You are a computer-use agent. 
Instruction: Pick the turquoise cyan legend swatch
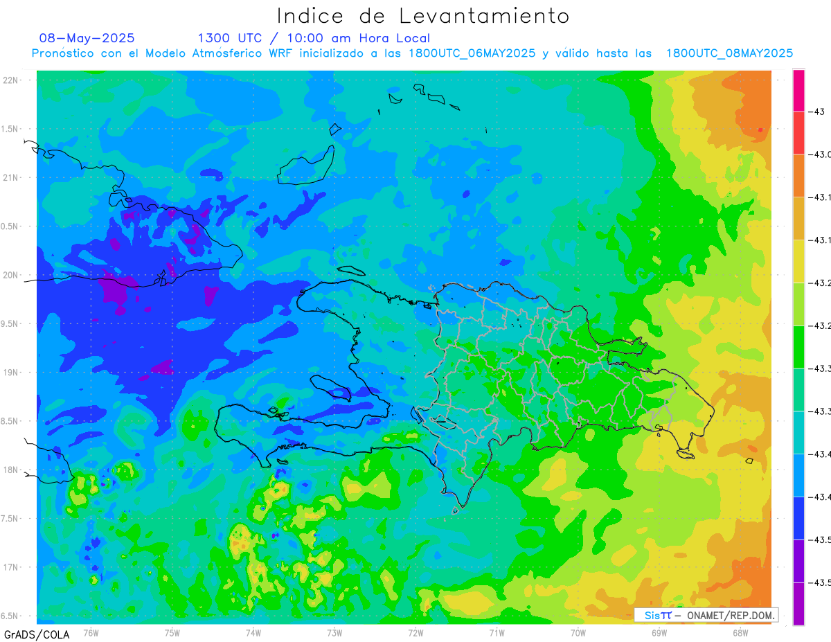[x=798, y=432]
